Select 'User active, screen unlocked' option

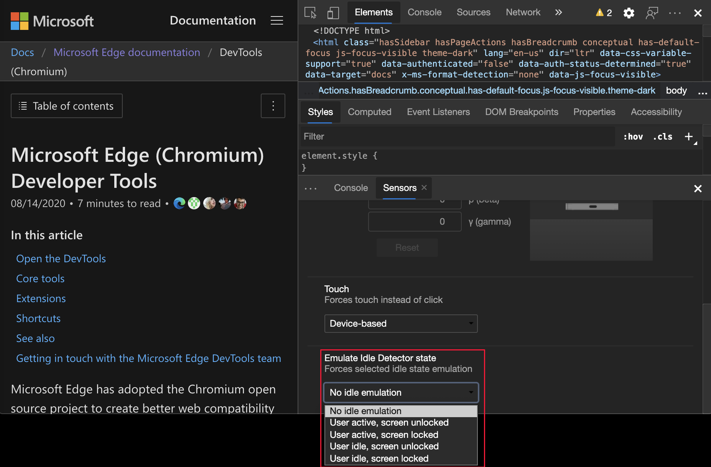click(x=401, y=423)
